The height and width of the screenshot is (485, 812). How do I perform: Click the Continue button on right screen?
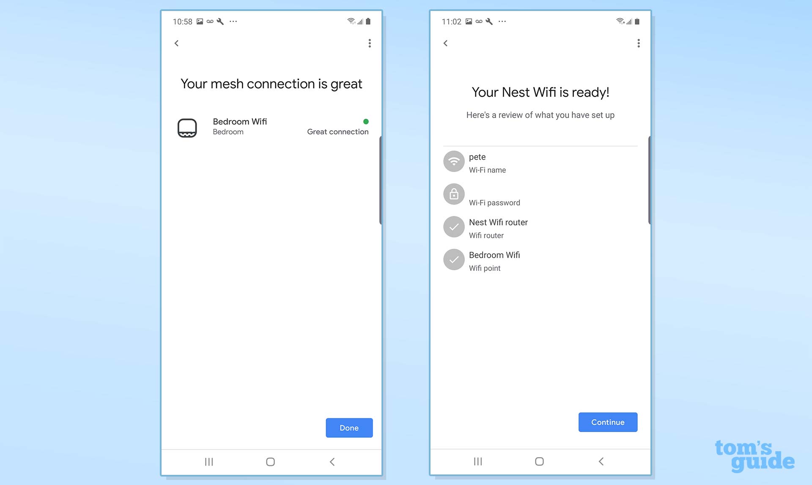coord(607,422)
